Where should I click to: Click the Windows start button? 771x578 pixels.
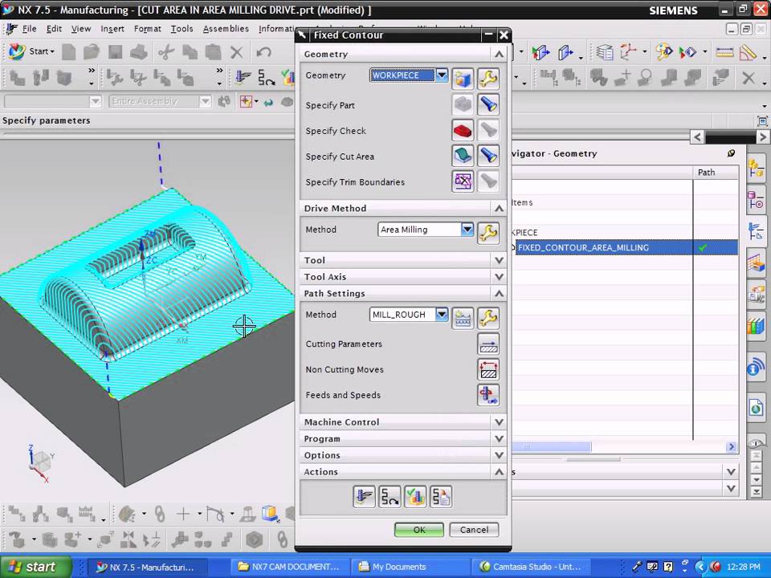(36, 567)
